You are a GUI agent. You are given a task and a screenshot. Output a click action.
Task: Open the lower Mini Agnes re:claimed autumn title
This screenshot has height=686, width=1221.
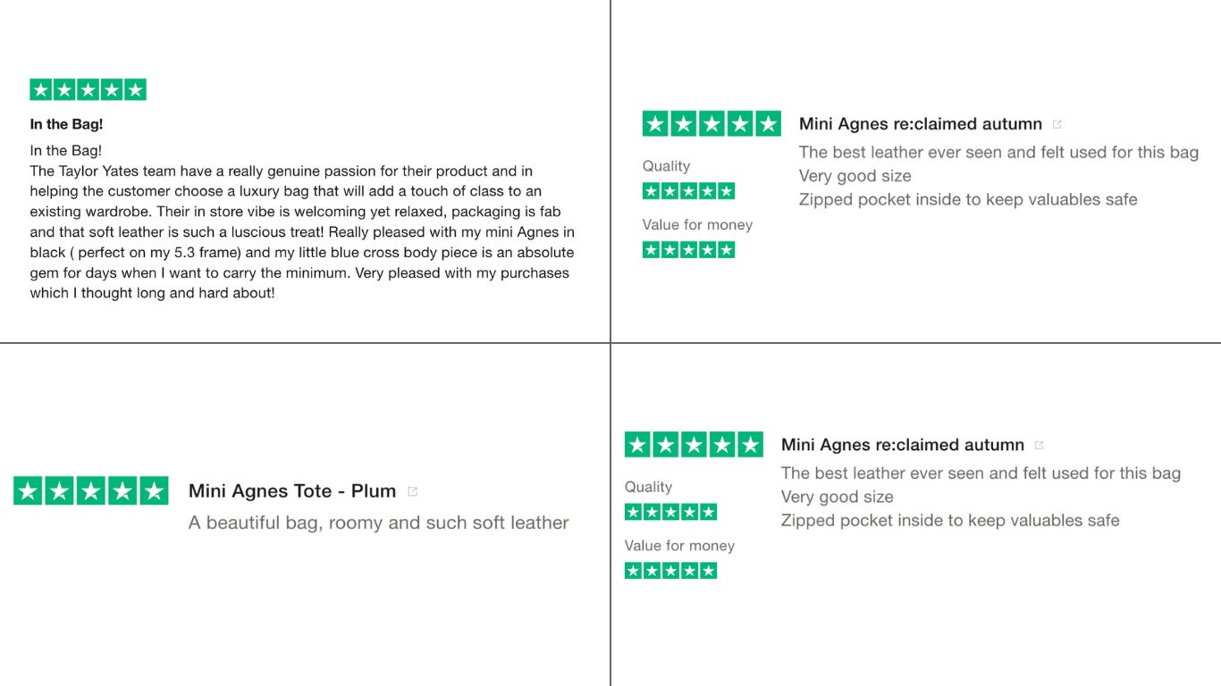click(903, 445)
